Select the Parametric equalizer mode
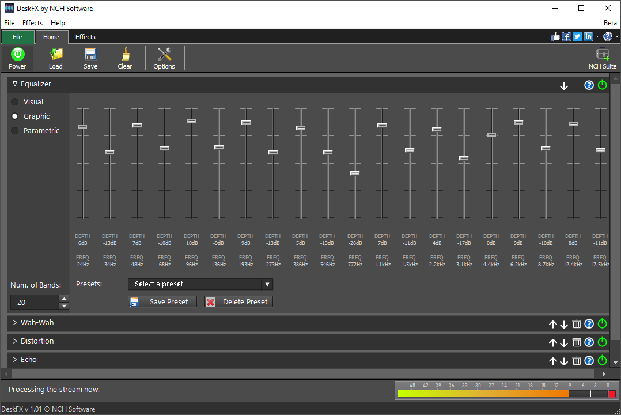This screenshot has width=621, height=415. pyautogui.click(x=14, y=130)
